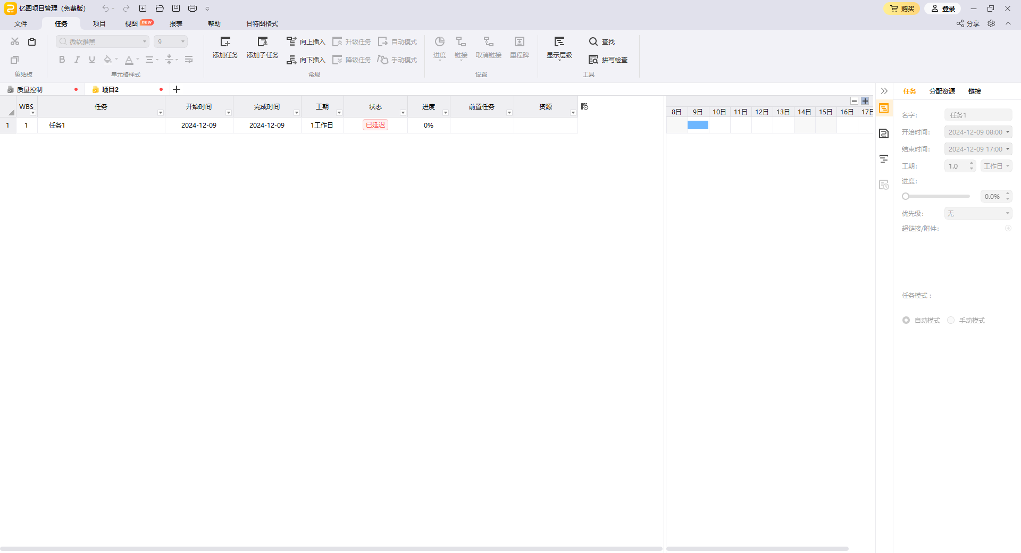The width and height of the screenshot is (1021, 553).
Task: Click the undo arrow
Action: pos(106,9)
